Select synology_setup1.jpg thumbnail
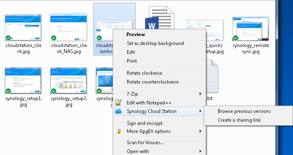The image size is (293, 155). [x=23, y=81]
